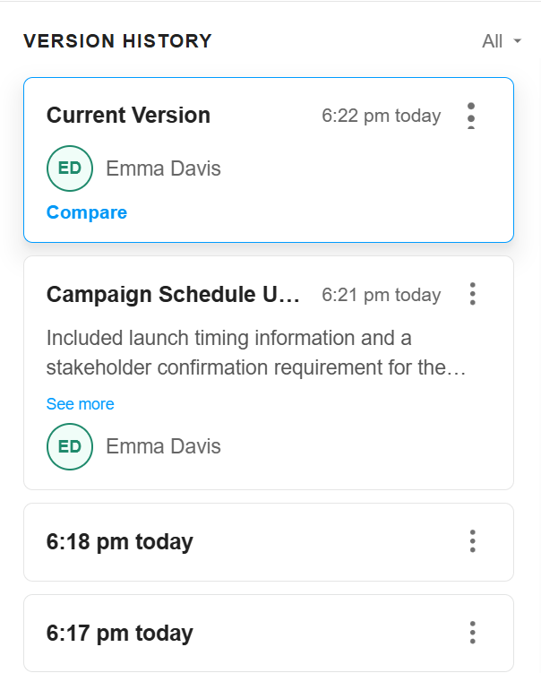Click Emma Davis name in Current Version
The image size is (541, 673).
pos(163,168)
